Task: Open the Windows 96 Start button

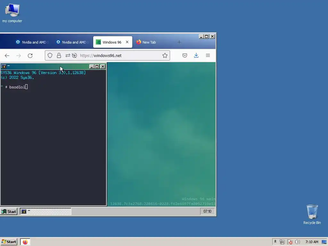Action: click(x=9, y=211)
